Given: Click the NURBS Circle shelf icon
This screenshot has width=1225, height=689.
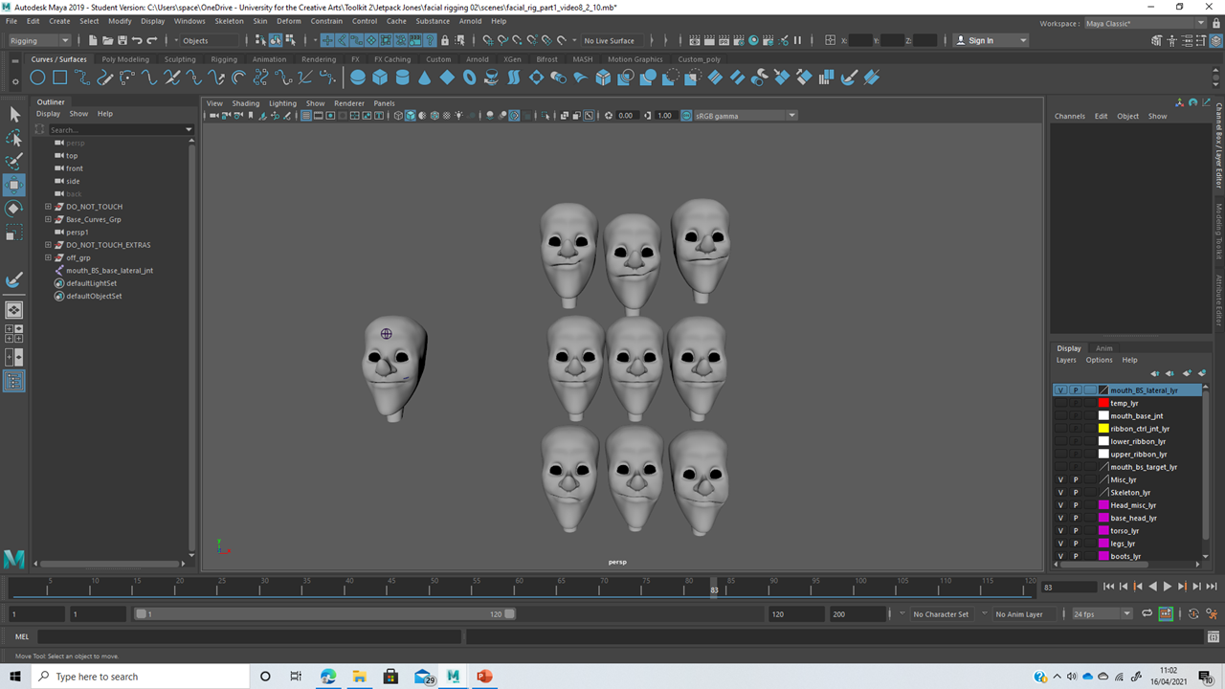Looking at the screenshot, I should pos(37,78).
